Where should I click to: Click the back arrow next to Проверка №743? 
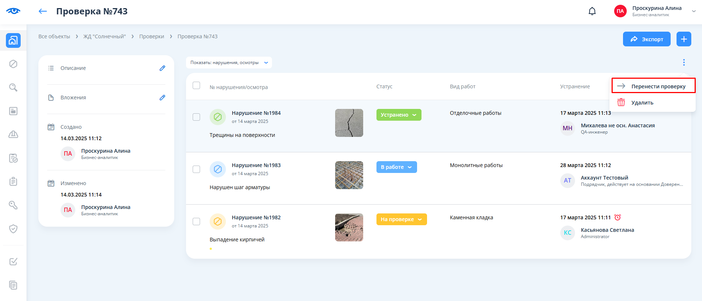pos(43,11)
